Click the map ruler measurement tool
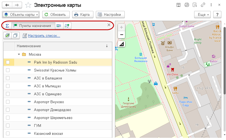226x140 pixels. [x=121, y=44]
